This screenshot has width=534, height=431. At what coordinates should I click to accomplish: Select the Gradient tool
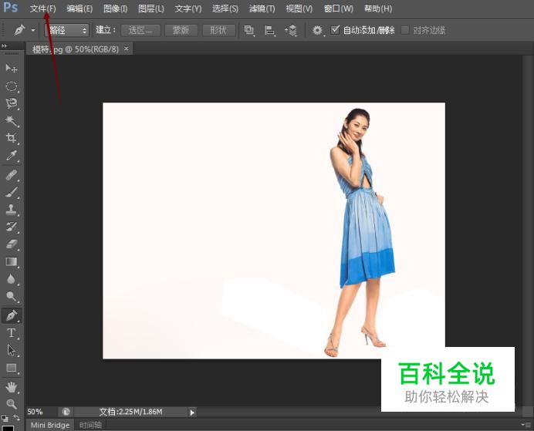[x=12, y=261]
